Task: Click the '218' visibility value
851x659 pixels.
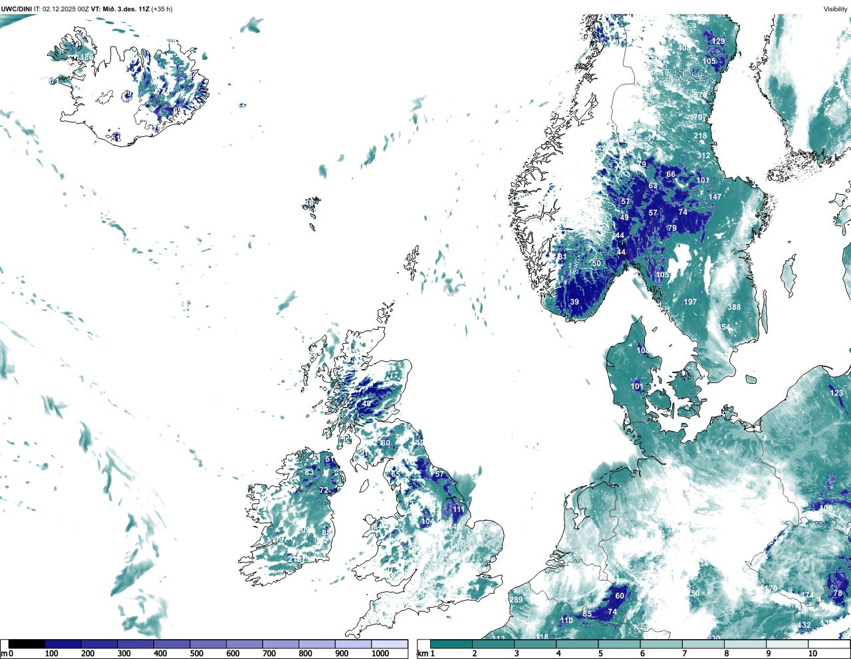Action: tap(700, 136)
